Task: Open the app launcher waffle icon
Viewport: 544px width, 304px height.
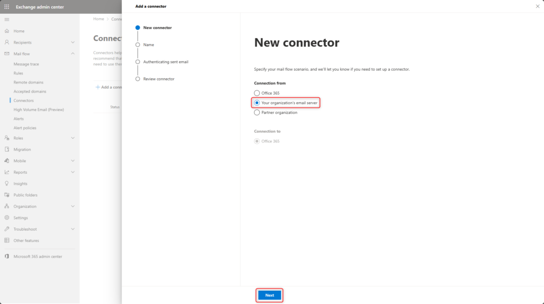Action: coord(6,6)
